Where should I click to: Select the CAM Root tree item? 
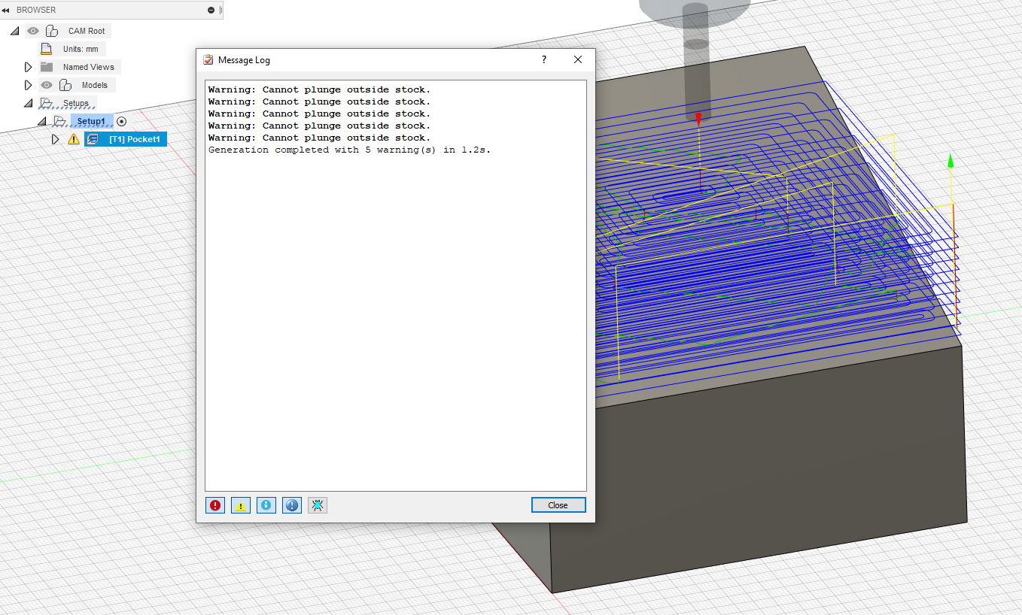87,31
